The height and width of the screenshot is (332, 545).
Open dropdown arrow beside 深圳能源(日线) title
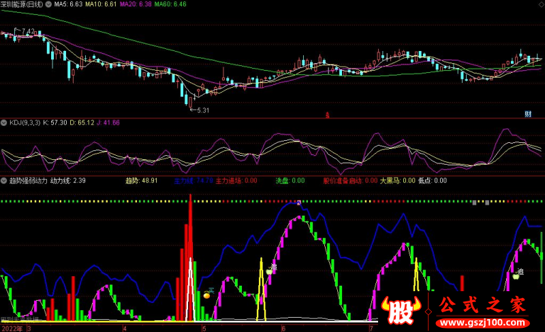[x=5, y=5]
